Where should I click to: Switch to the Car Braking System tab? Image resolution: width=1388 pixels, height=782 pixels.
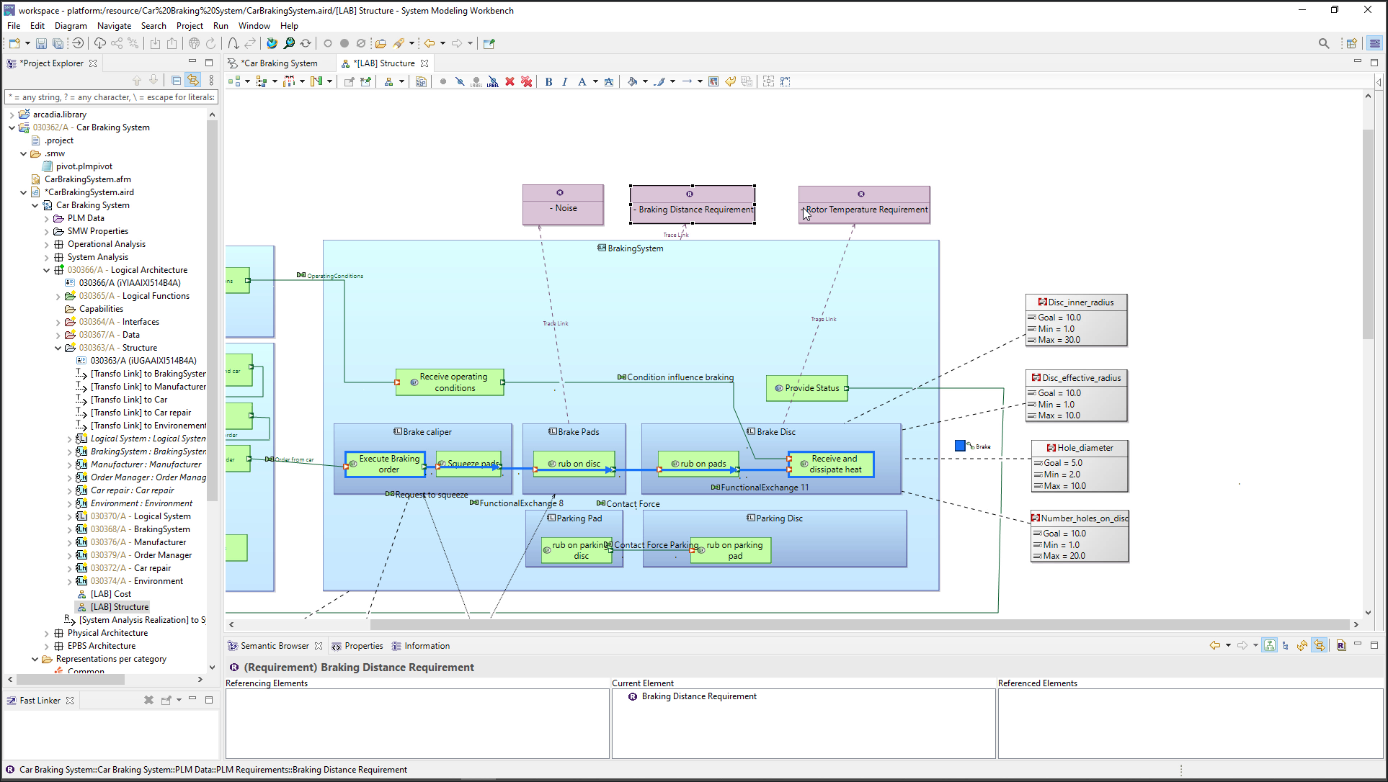point(280,63)
